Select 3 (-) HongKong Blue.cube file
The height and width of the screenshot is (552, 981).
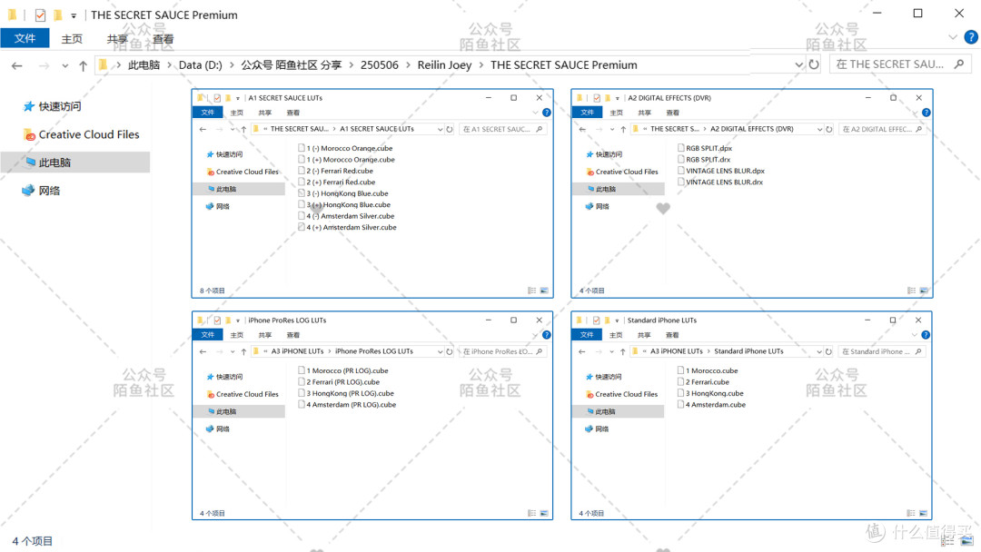344,193
